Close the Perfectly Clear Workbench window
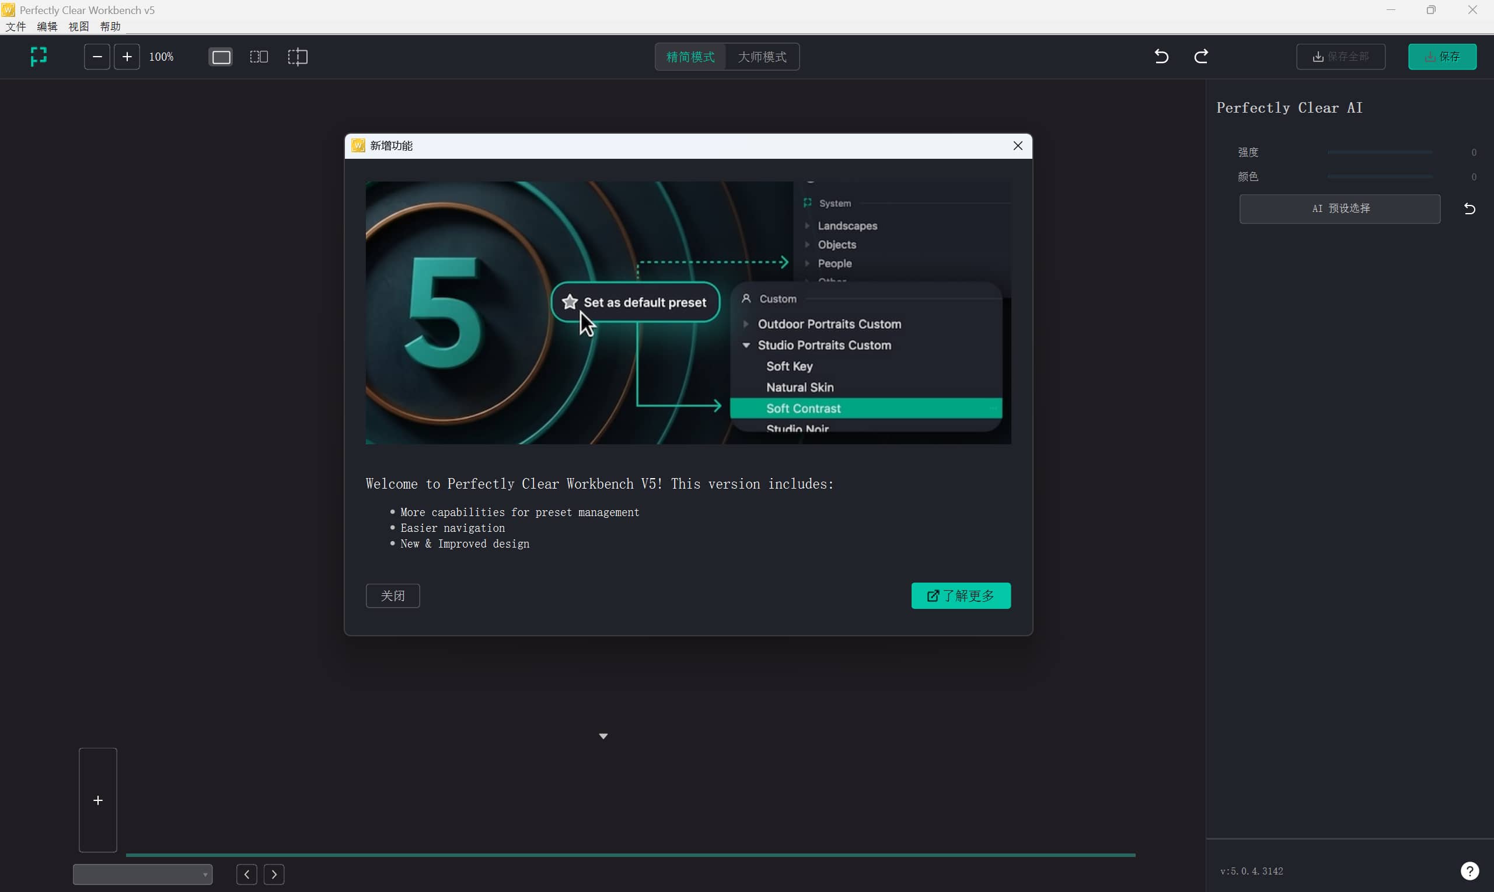This screenshot has height=892, width=1494. (x=1472, y=9)
